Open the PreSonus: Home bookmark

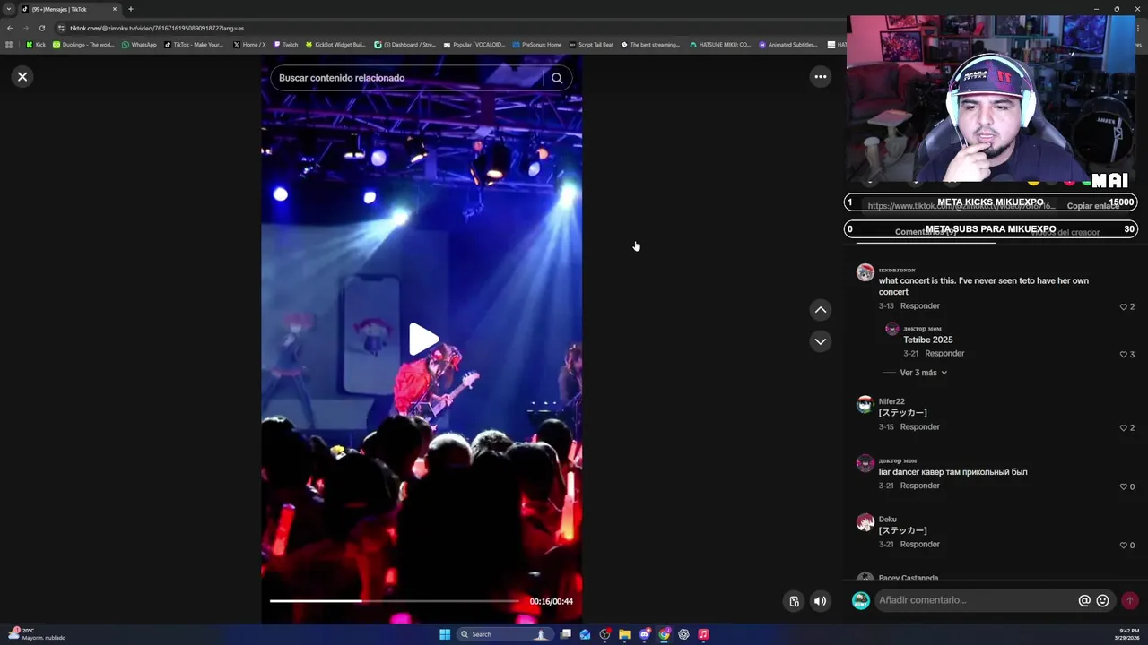(x=536, y=45)
